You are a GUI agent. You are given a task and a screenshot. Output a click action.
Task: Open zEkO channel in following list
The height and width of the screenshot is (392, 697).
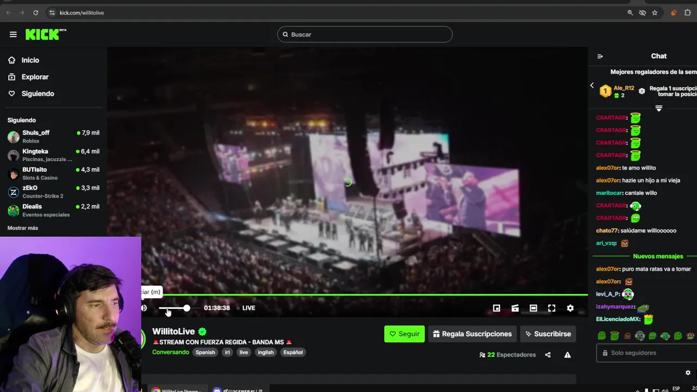(53, 192)
